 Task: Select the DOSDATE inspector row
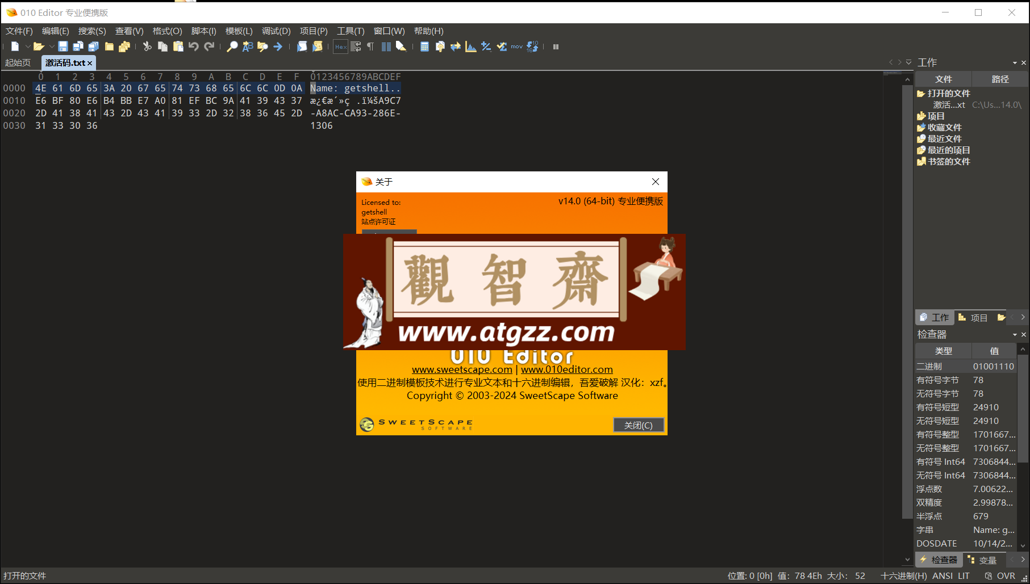pyautogui.click(x=965, y=544)
